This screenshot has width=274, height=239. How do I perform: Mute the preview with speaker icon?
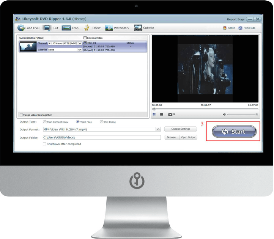coord(224,114)
